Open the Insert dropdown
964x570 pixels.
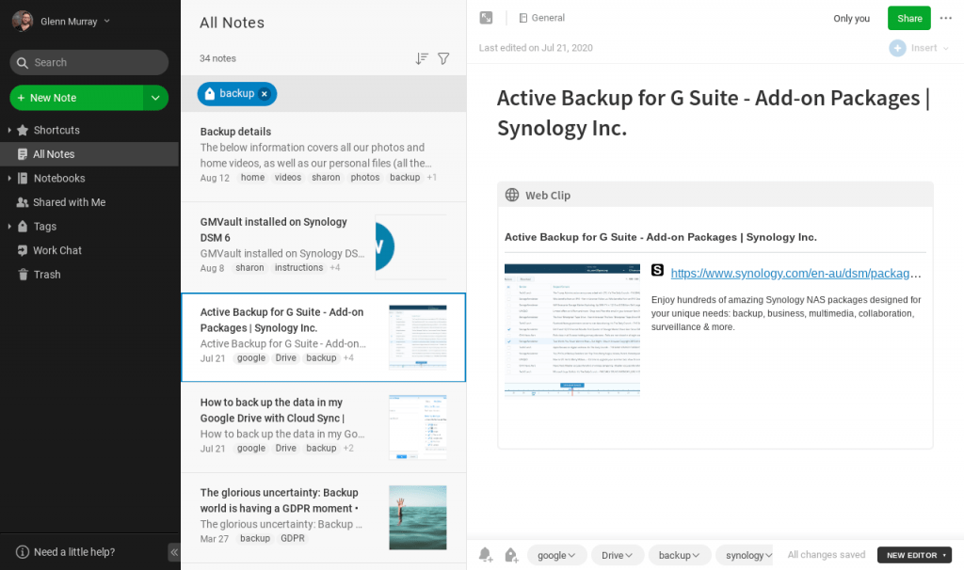[920, 48]
